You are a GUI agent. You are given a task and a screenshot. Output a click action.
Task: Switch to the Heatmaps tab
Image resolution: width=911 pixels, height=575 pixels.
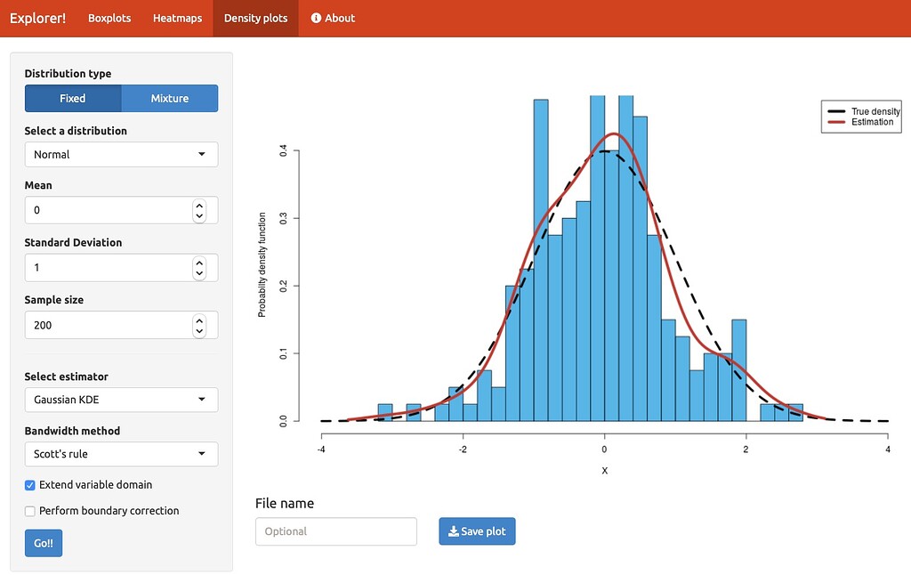(x=176, y=17)
